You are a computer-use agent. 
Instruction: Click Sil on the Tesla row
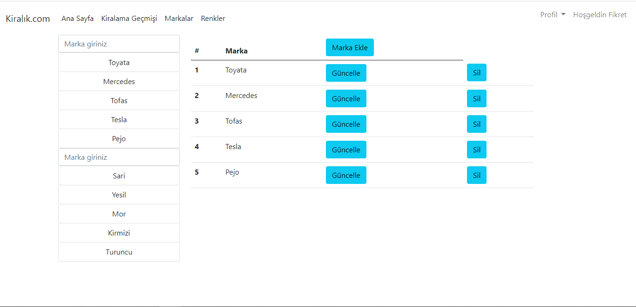click(476, 150)
